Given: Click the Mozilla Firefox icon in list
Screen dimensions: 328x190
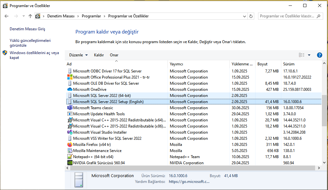Looking at the screenshot, I should (70, 145).
